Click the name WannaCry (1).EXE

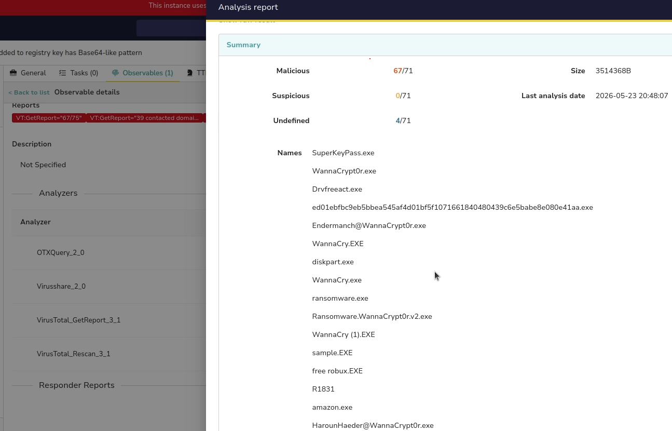coord(344,334)
